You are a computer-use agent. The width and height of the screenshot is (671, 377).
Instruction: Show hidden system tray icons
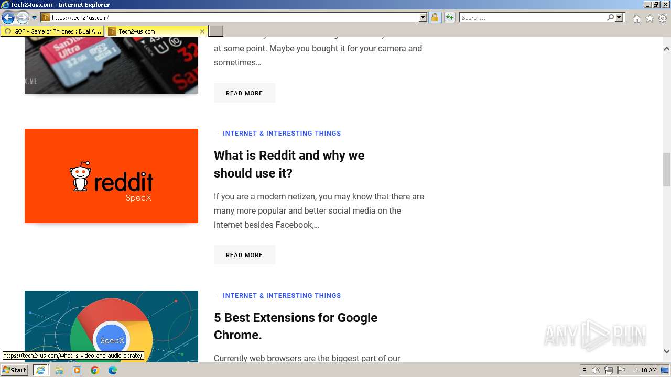pyautogui.click(x=585, y=370)
